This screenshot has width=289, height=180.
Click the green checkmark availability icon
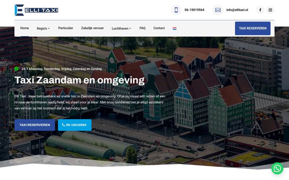pyautogui.click(x=16, y=69)
